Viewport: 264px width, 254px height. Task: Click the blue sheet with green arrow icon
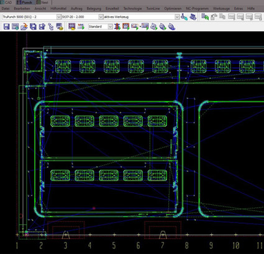coord(145,27)
